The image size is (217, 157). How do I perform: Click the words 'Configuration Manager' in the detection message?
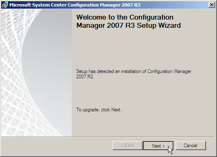(169, 71)
